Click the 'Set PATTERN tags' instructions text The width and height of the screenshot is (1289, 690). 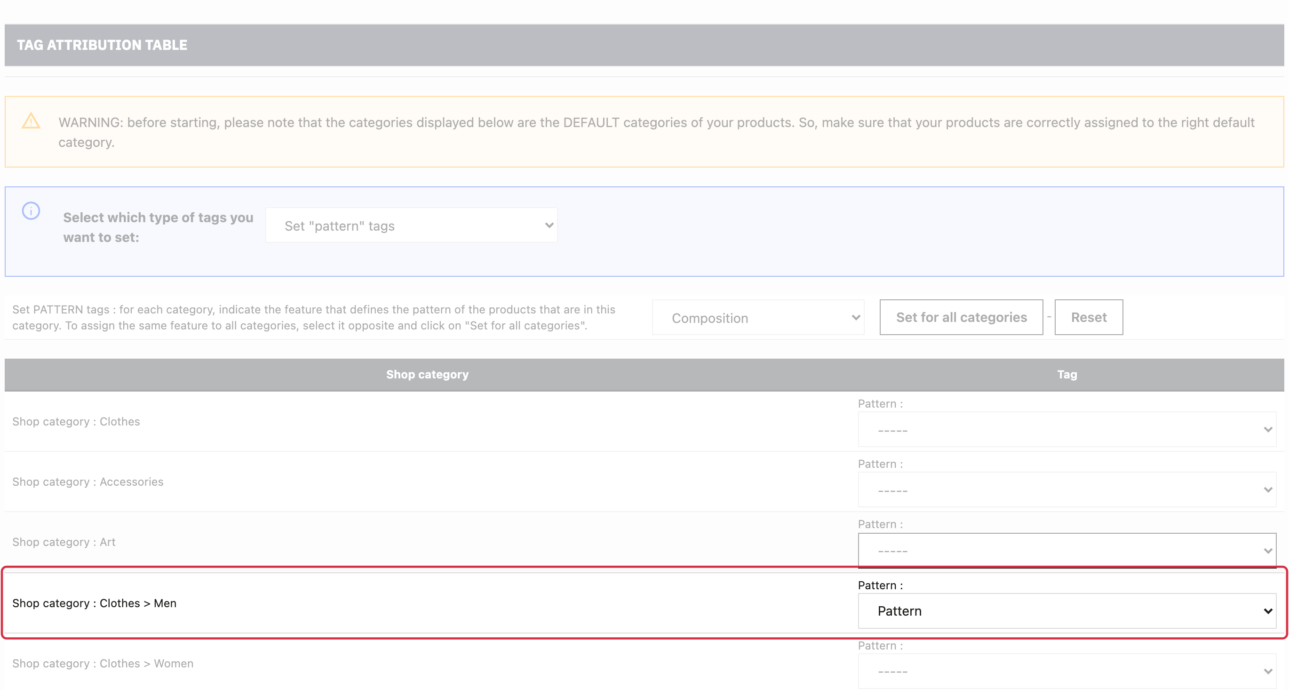tap(314, 317)
